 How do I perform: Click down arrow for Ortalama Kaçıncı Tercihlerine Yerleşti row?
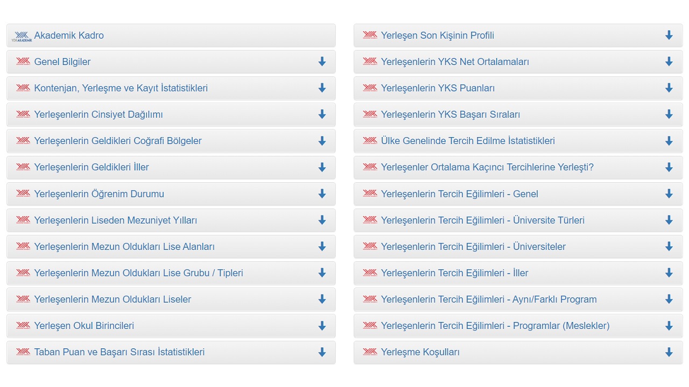pos(669,167)
